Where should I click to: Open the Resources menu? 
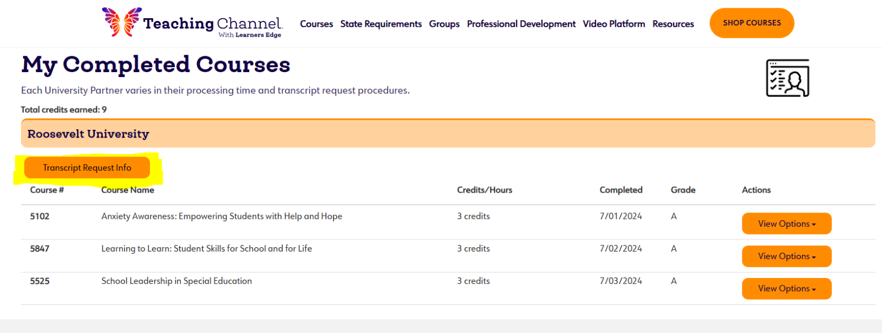click(x=673, y=24)
